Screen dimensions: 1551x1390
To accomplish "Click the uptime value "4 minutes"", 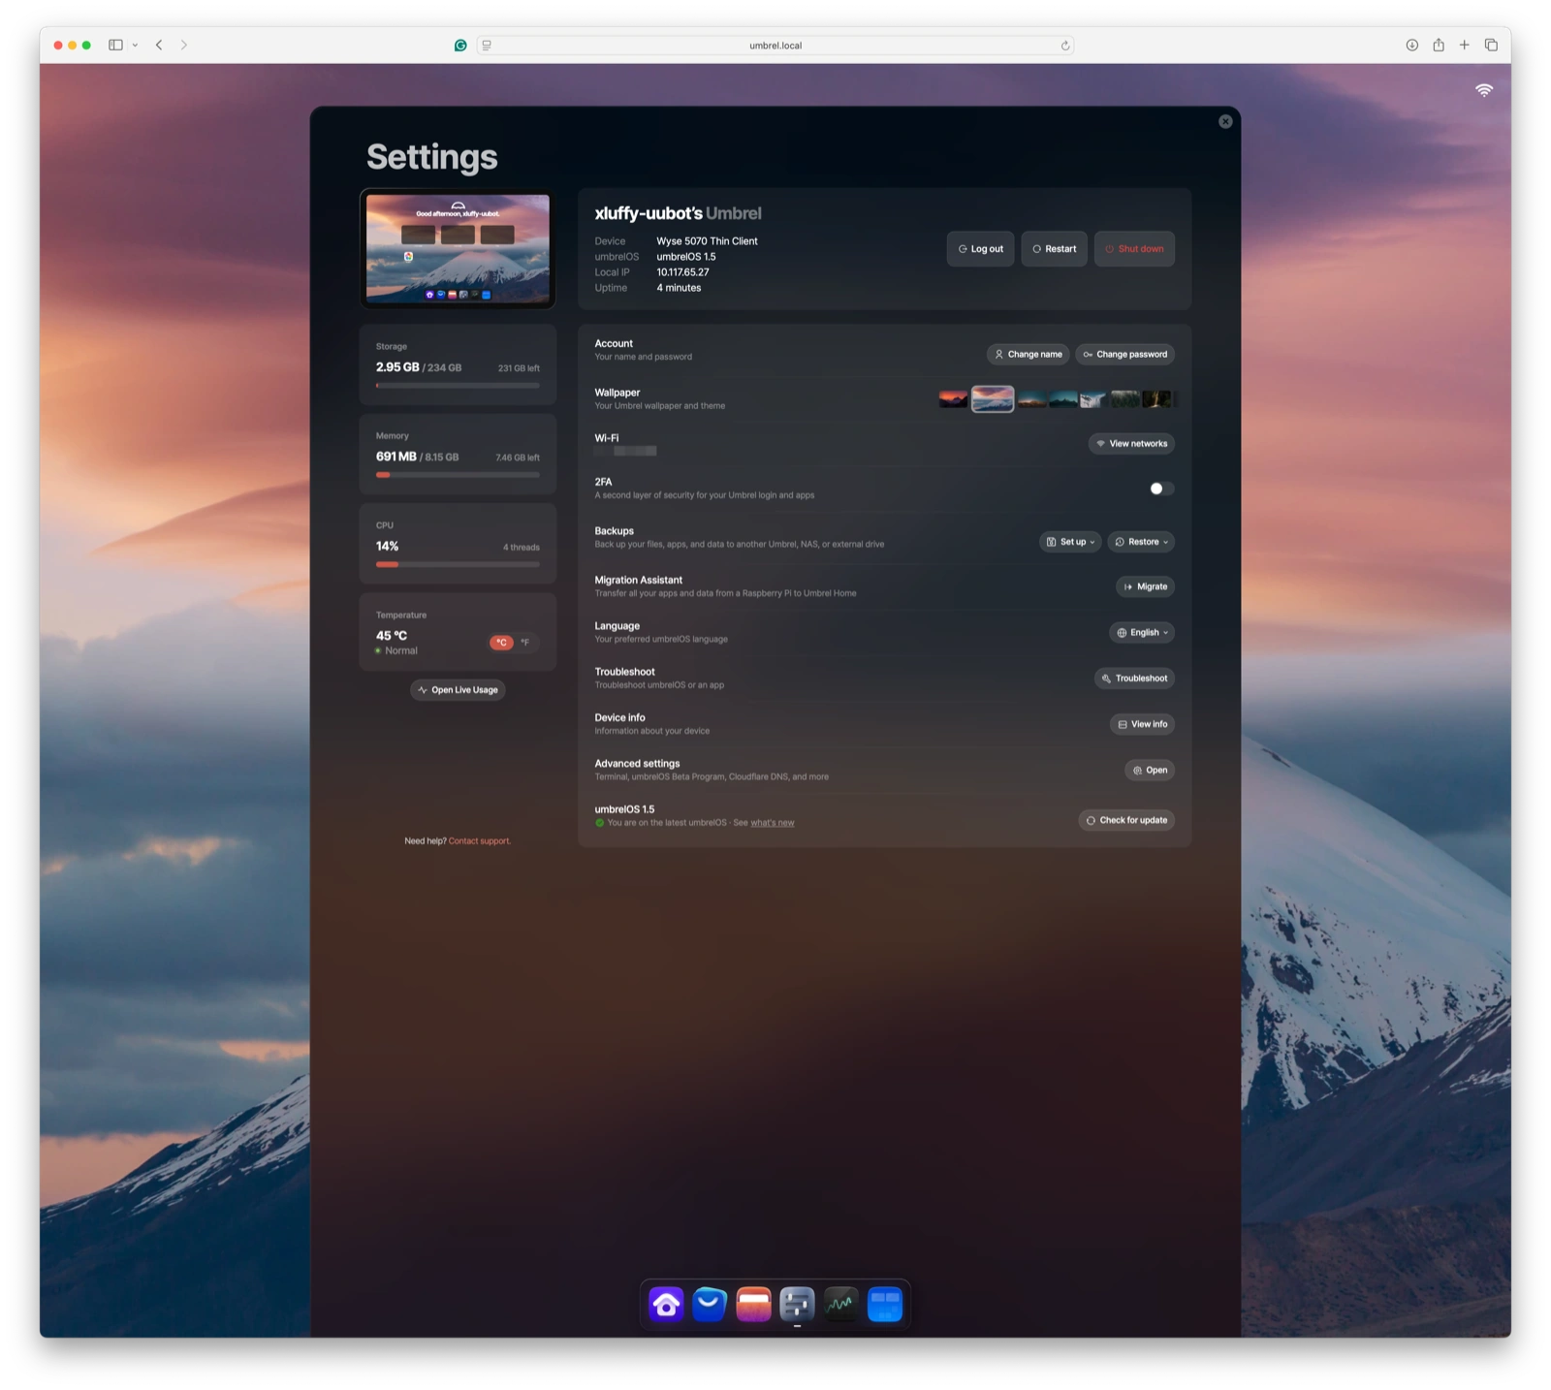I will click(679, 288).
